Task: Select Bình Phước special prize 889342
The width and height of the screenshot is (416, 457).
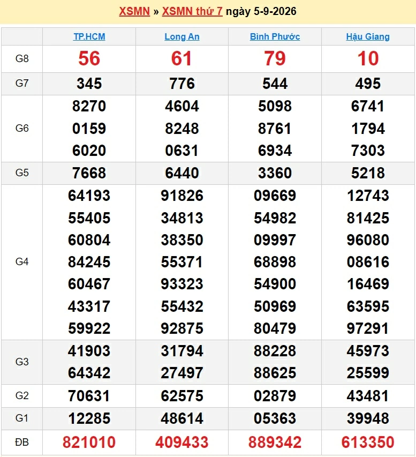Action: pos(275,442)
